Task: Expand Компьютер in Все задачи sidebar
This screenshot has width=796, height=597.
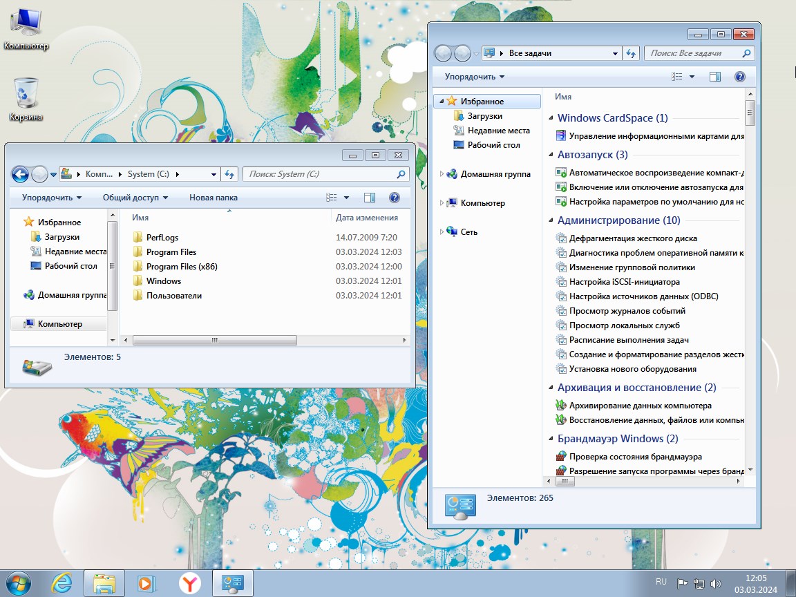Action: pos(441,202)
